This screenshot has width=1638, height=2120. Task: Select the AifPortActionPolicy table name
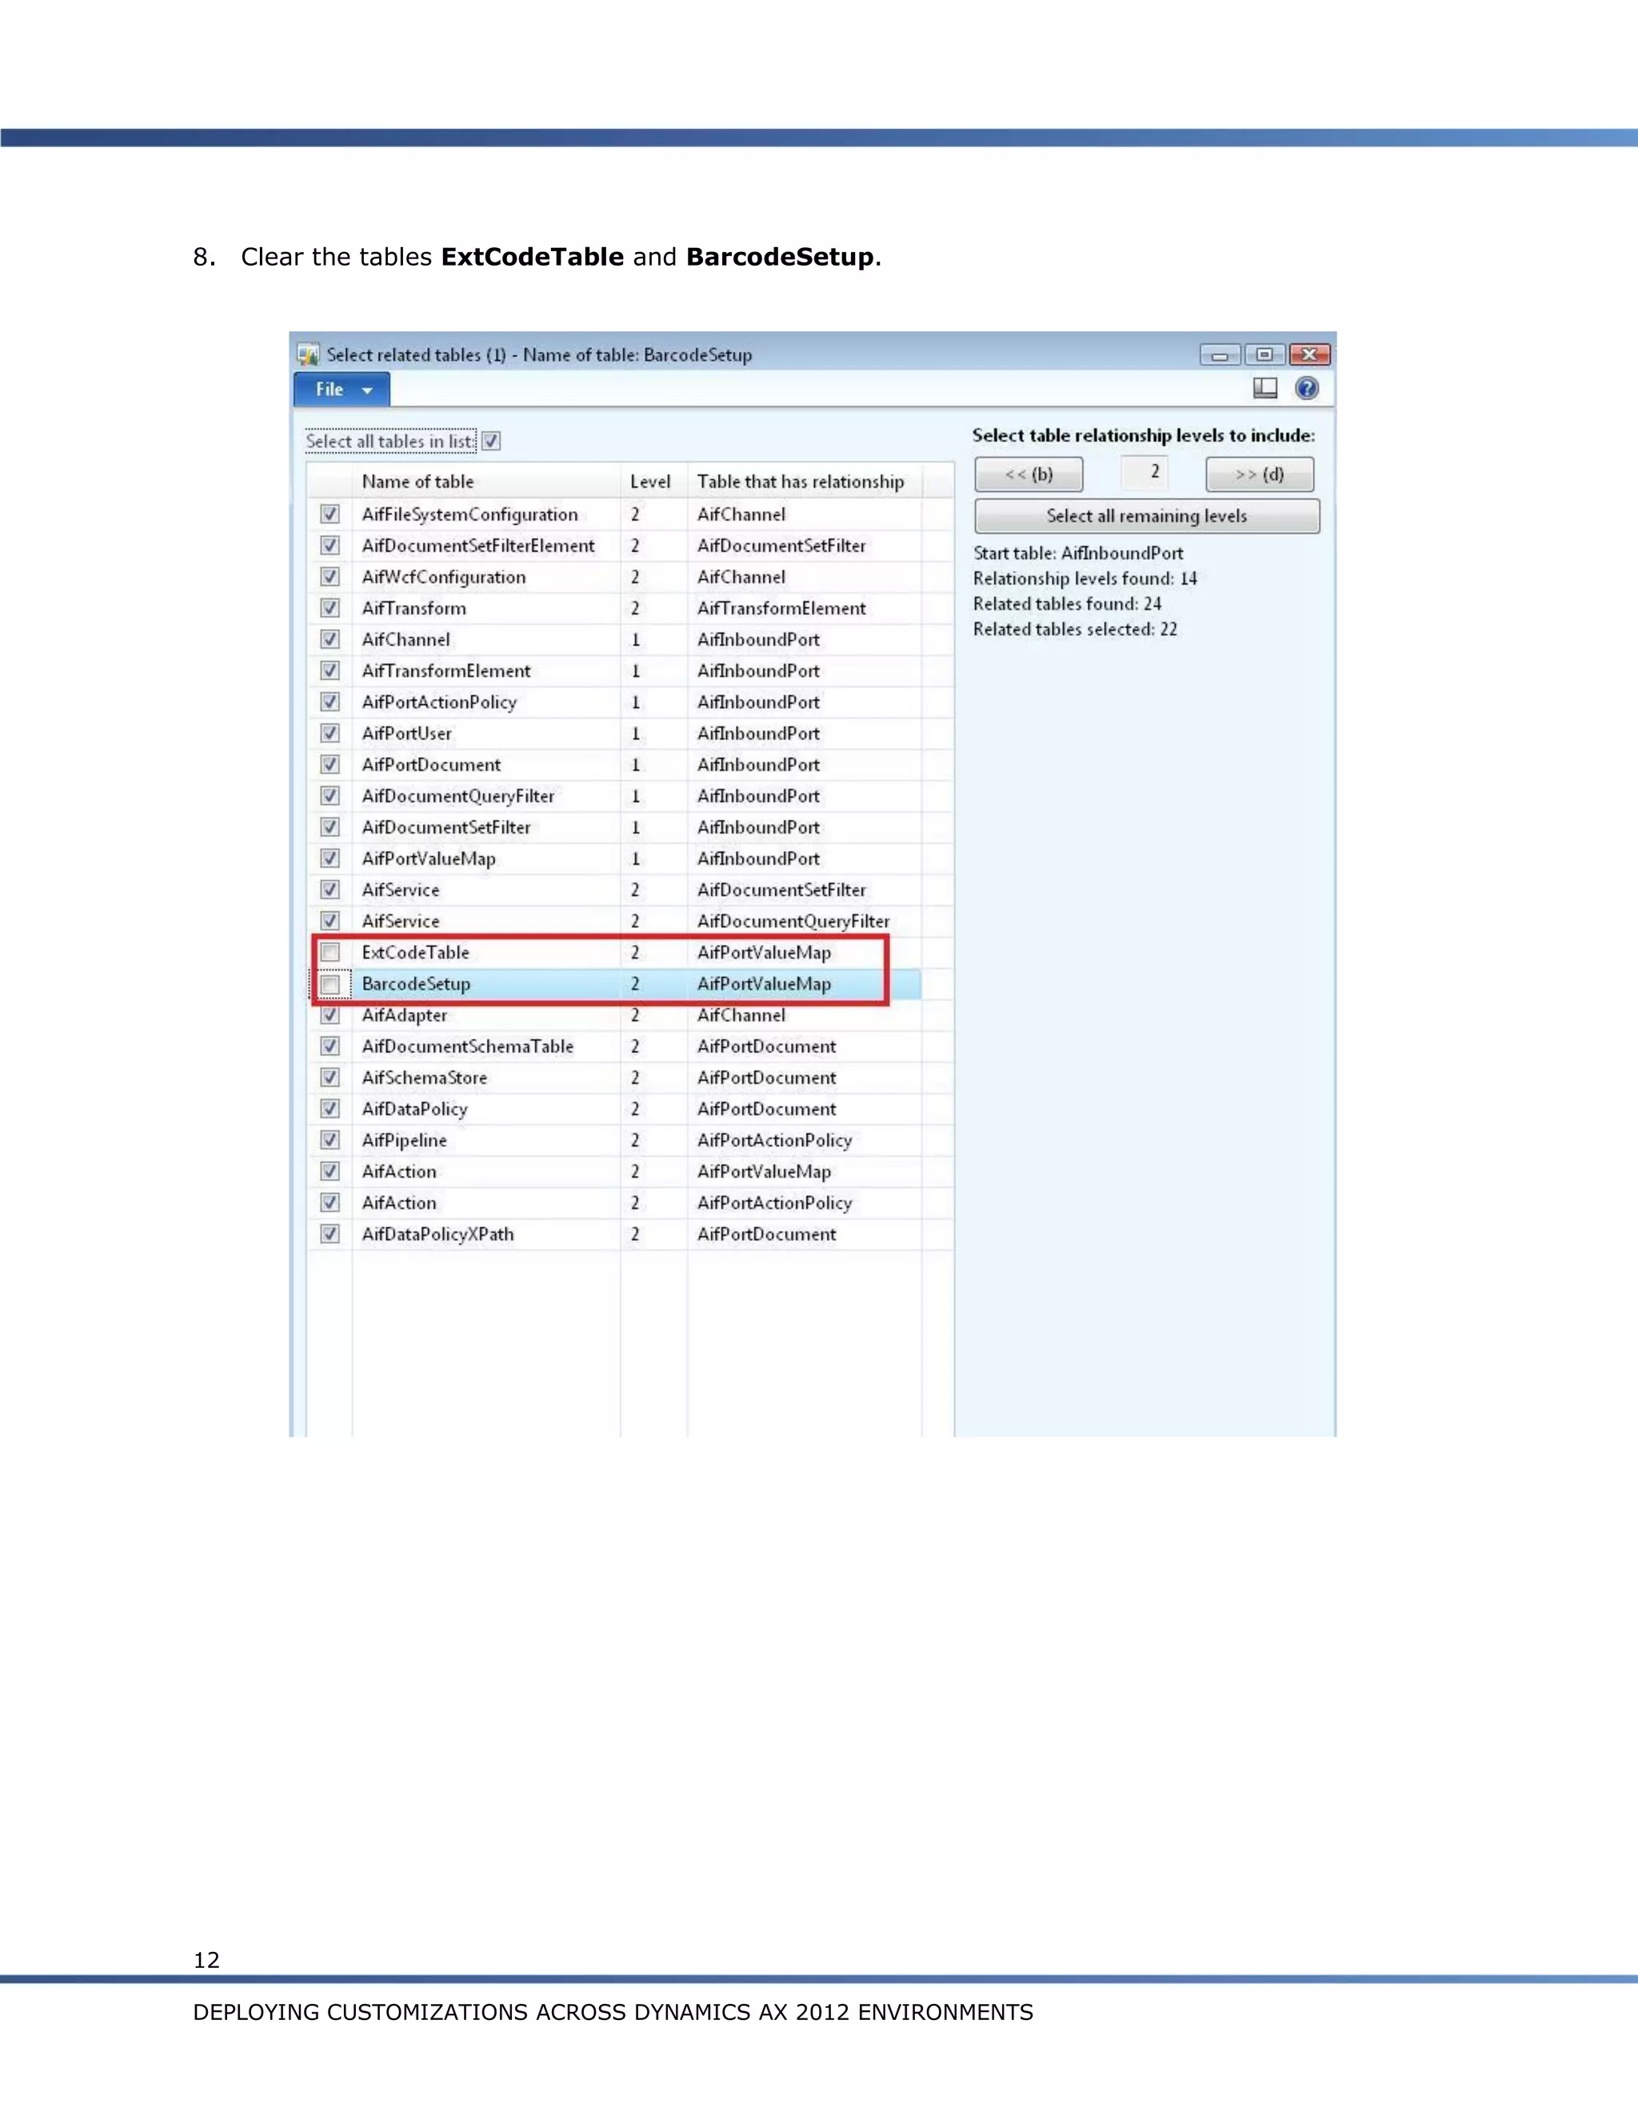440,702
